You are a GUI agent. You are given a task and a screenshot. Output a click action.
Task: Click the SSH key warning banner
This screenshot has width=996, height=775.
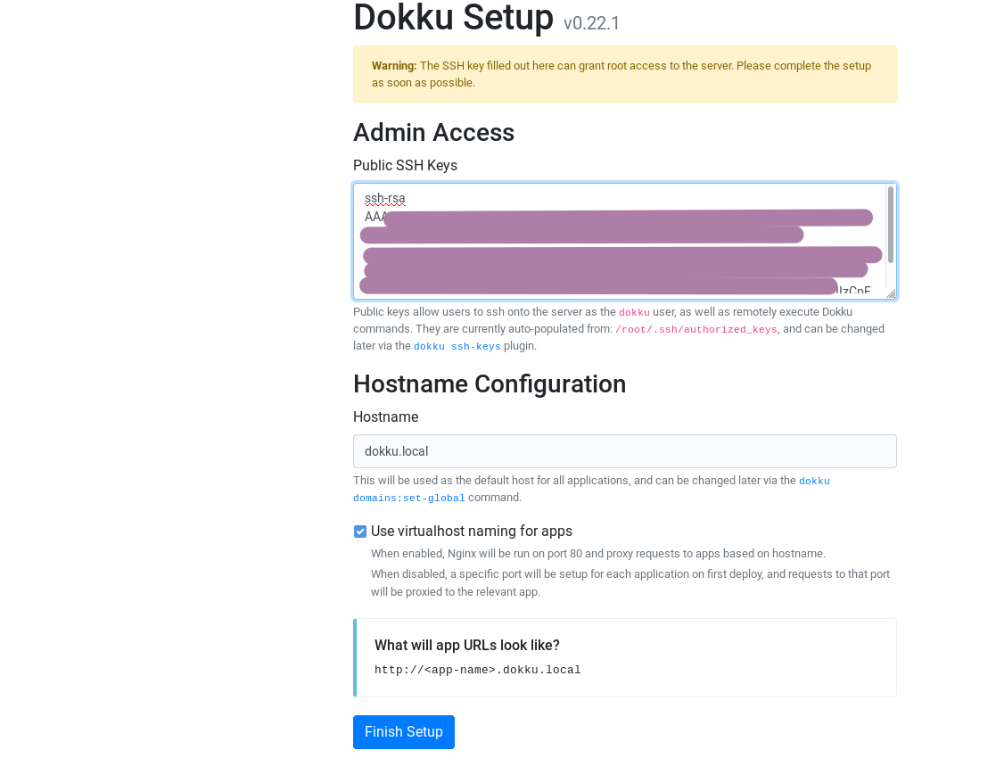pos(624,74)
